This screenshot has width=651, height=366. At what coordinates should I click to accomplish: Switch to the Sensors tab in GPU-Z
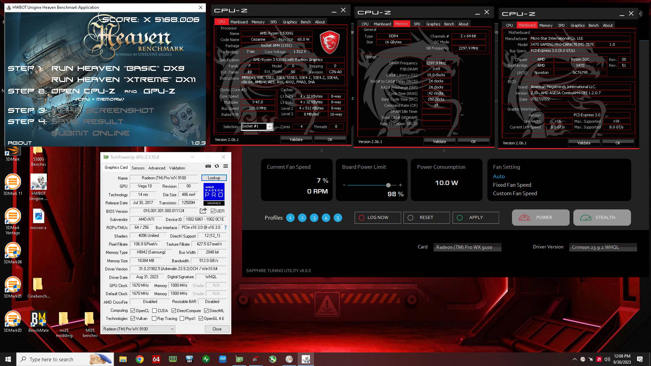pos(138,168)
